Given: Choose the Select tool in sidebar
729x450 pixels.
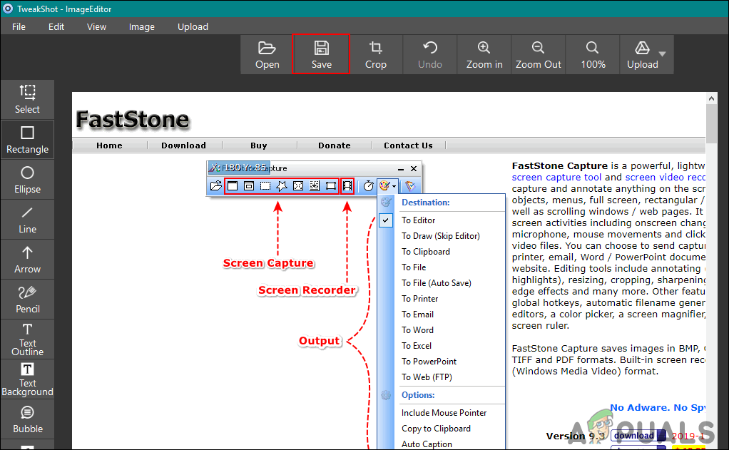Looking at the screenshot, I should click(x=27, y=99).
